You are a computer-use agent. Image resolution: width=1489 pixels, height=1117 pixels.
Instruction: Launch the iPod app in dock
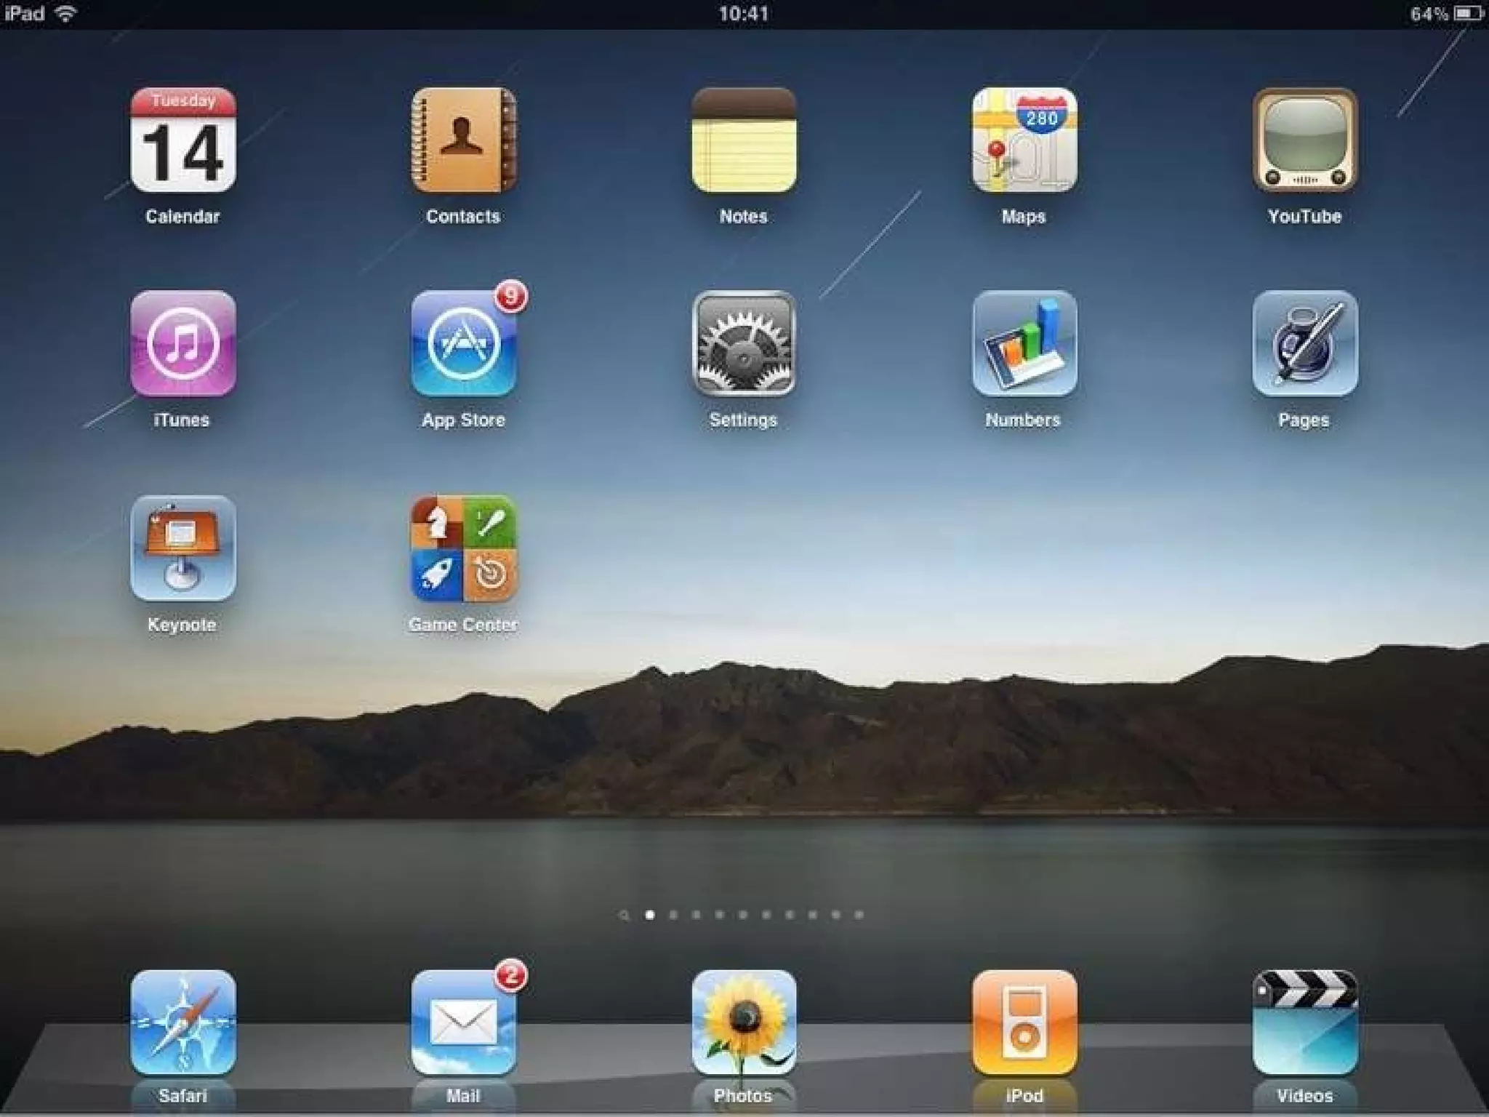coord(1024,1022)
